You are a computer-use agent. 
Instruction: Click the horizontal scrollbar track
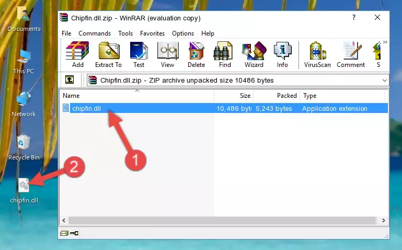tap(222, 220)
